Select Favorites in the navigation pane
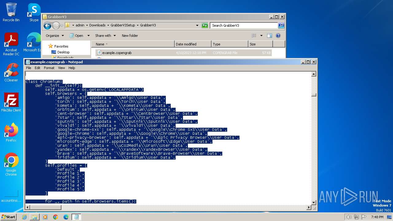 pos(61,46)
